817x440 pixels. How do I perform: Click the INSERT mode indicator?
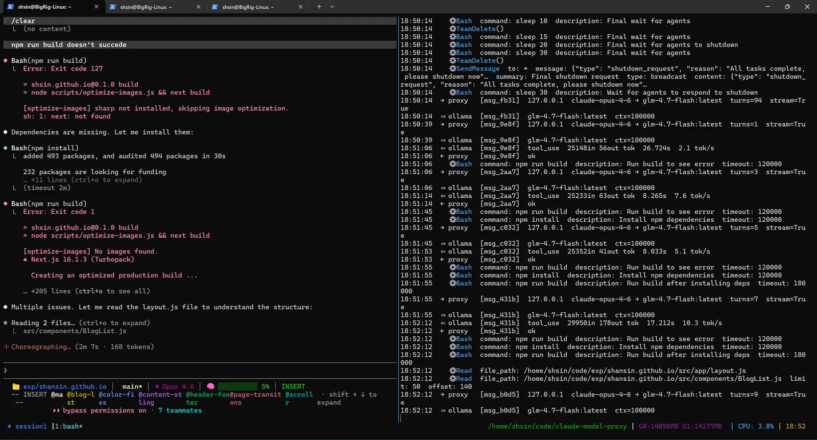293,387
